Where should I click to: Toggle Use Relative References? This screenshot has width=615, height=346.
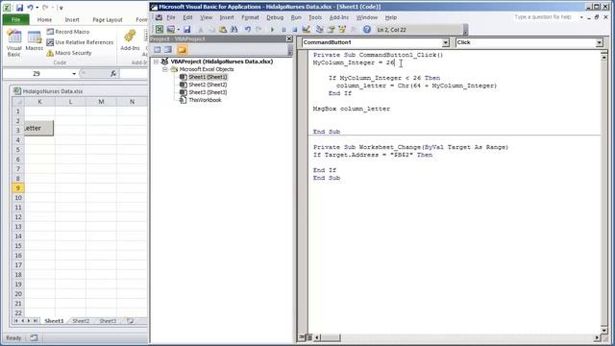[80, 42]
